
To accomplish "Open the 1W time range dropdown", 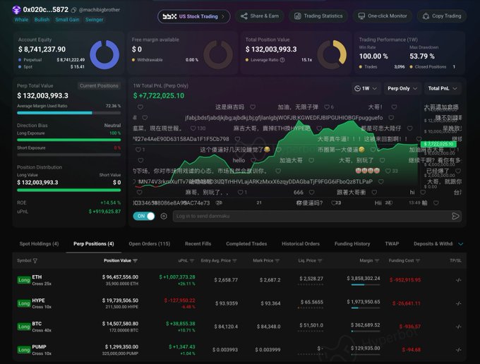I will [366, 88].
